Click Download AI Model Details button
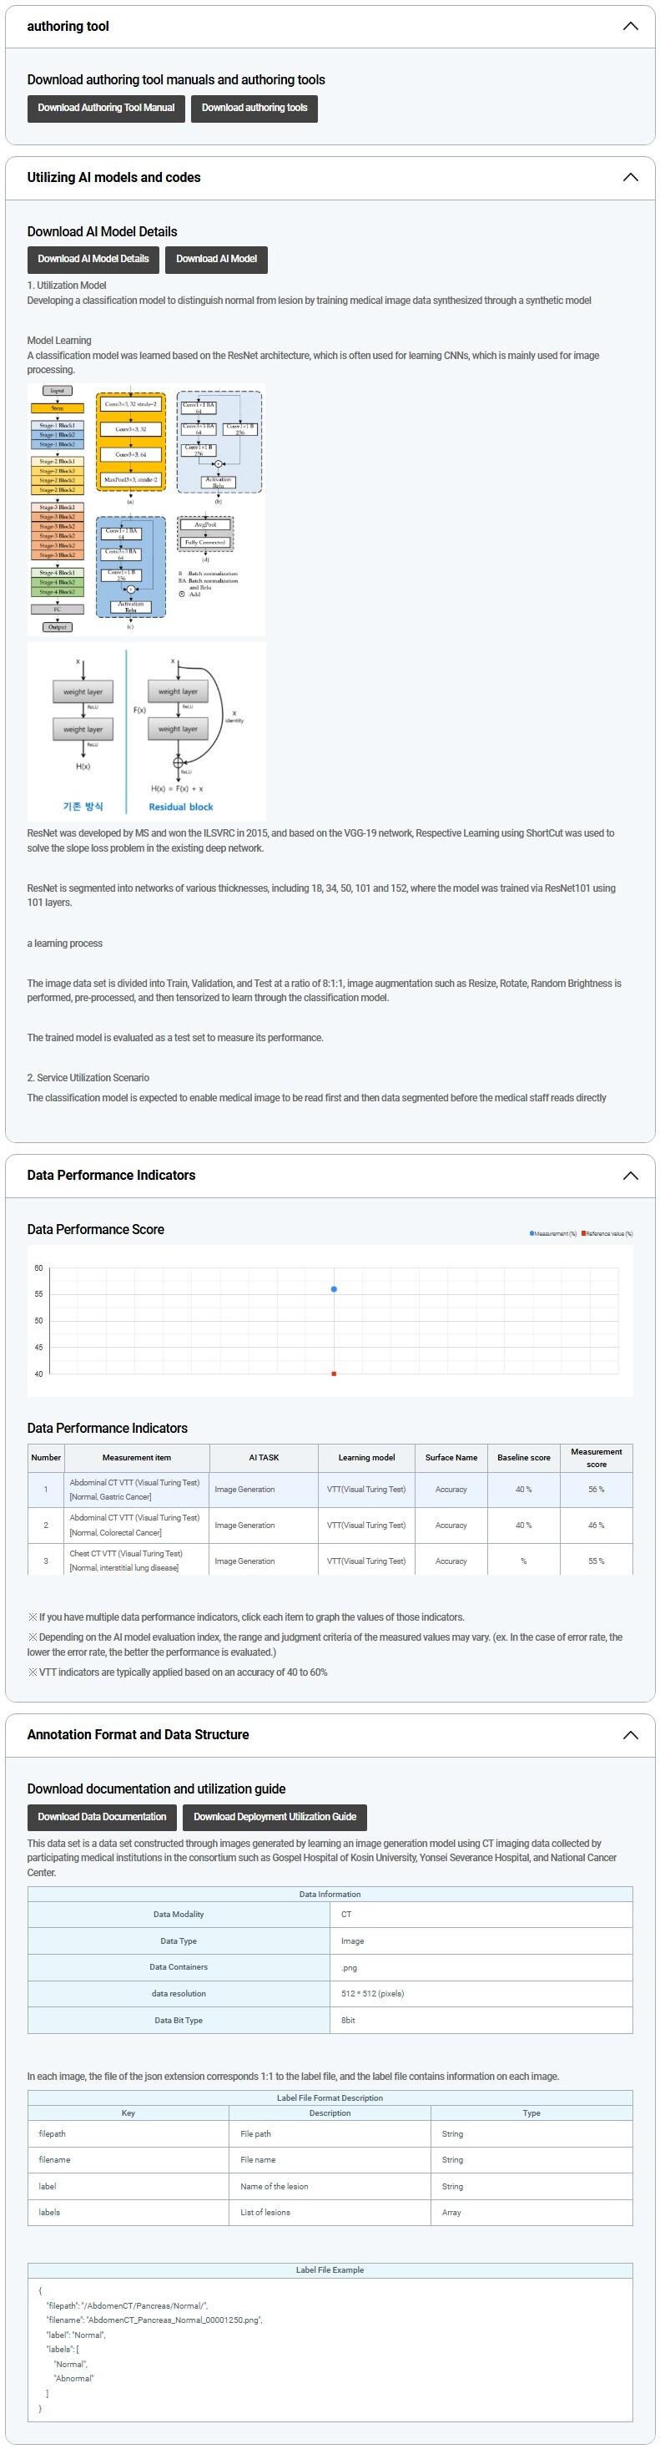This screenshot has width=660, height=2449. pyautogui.click(x=93, y=260)
